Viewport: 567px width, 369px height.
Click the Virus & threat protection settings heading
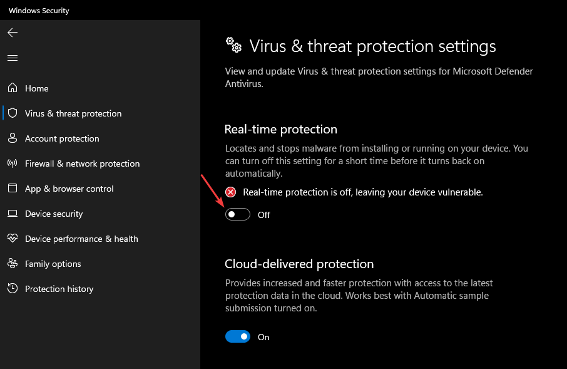pos(372,46)
